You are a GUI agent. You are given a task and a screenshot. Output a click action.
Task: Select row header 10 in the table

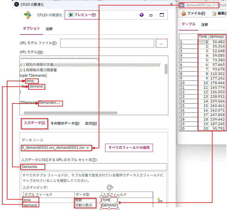[189, 83]
